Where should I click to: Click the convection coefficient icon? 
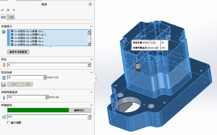[x=4, y=78]
